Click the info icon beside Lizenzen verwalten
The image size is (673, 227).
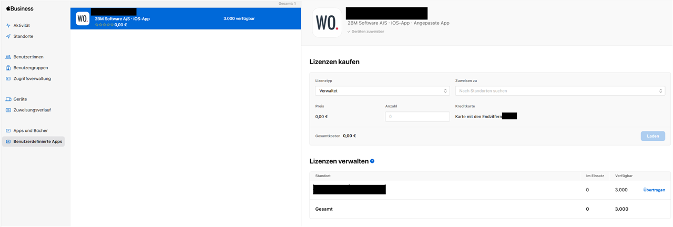pyautogui.click(x=372, y=161)
